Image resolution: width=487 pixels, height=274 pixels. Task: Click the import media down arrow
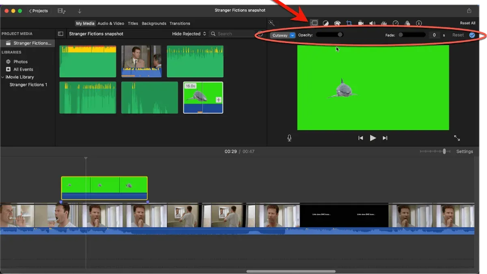[79, 11]
